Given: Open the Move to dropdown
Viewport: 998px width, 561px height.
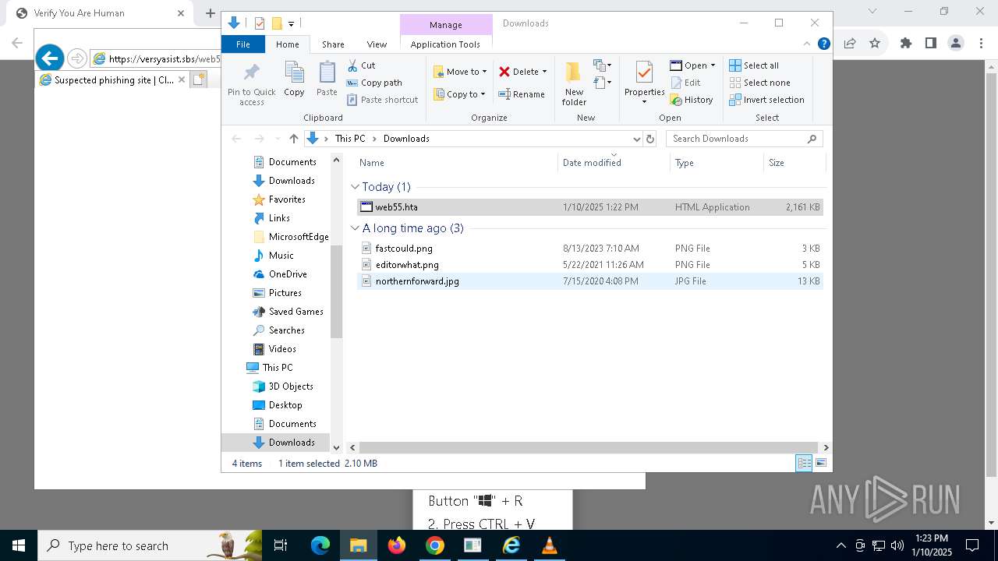Looking at the screenshot, I should 460,72.
